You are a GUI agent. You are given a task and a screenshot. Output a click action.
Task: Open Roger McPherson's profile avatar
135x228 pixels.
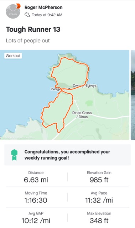tap(13, 11)
